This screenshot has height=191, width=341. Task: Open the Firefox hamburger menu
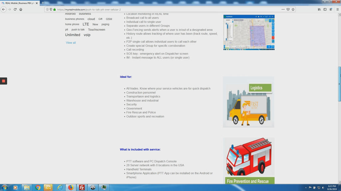click(338, 9)
